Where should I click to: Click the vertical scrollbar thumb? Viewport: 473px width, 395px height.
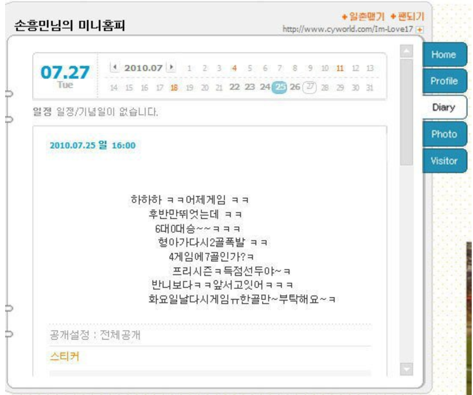coord(407,111)
